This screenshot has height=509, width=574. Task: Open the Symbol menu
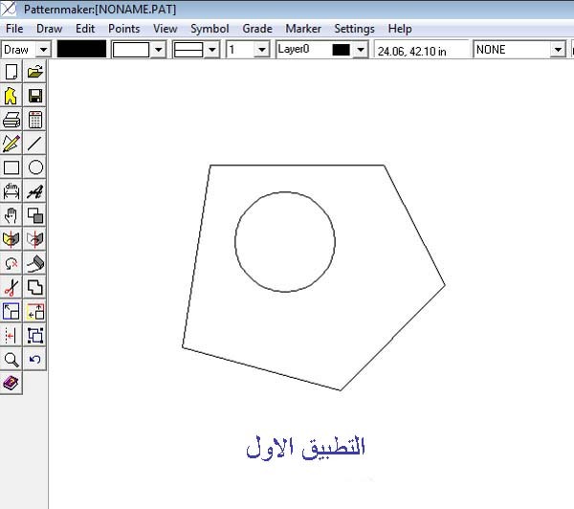(x=210, y=29)
